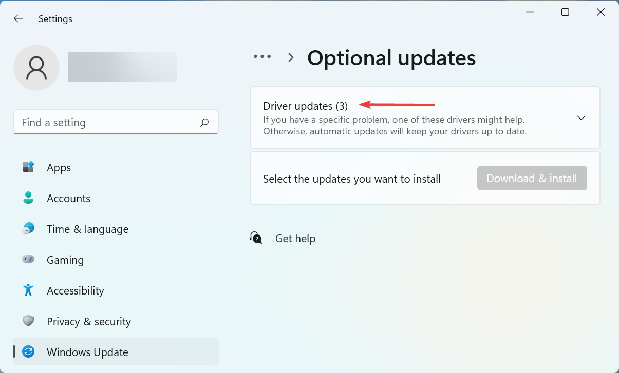Open the Get help link

[295, 238]
